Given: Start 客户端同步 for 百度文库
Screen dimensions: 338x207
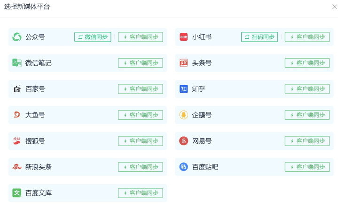Looking at the screenshot, I should pyautogui.click(x=141, y=193).
